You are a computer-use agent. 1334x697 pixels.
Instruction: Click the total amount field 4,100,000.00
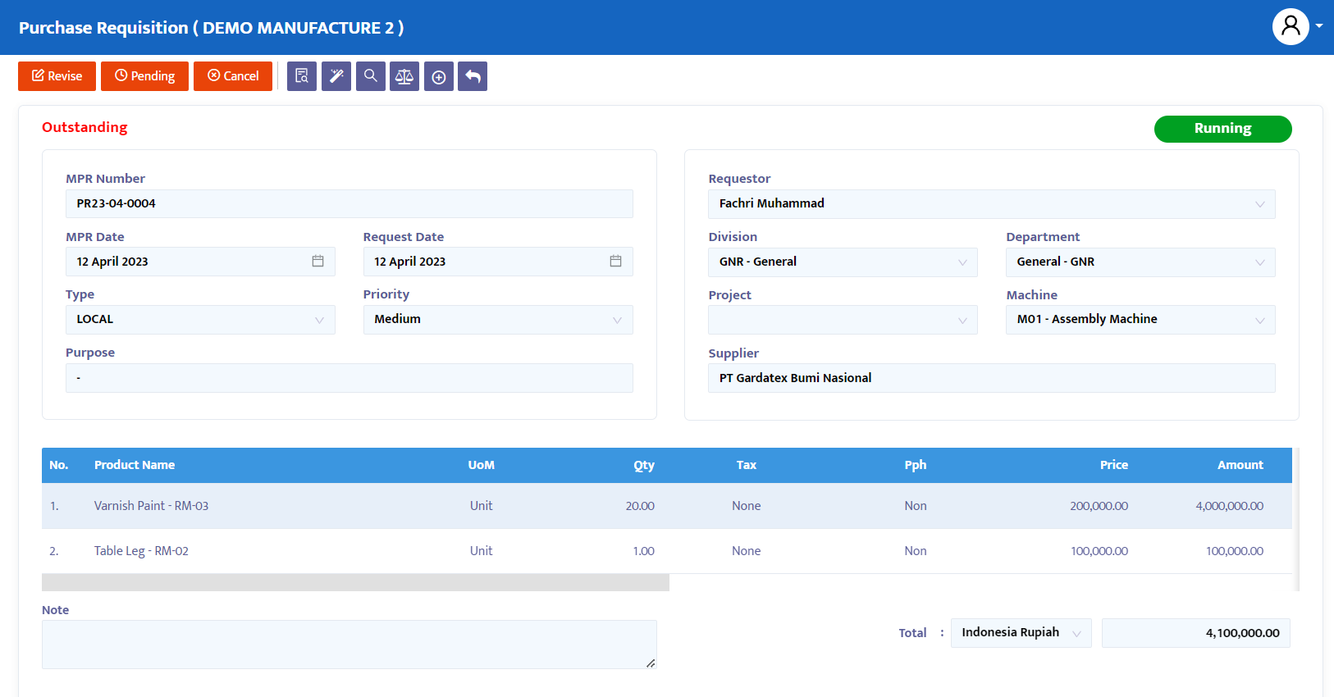[1196, 633]
